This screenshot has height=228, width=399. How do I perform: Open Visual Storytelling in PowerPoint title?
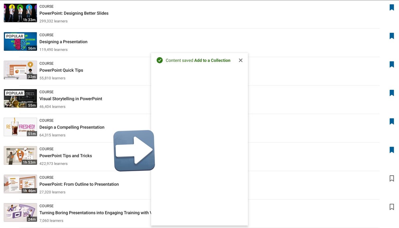71,99
